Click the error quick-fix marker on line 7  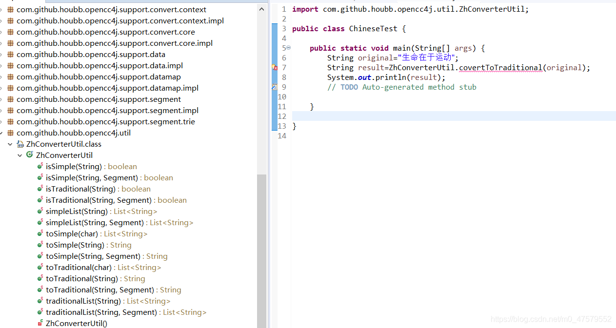click(275, 68)
